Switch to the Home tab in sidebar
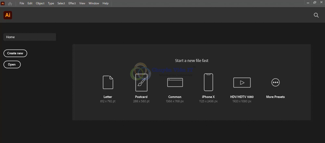This screenshot has height=143, width=325. point(30,37)
